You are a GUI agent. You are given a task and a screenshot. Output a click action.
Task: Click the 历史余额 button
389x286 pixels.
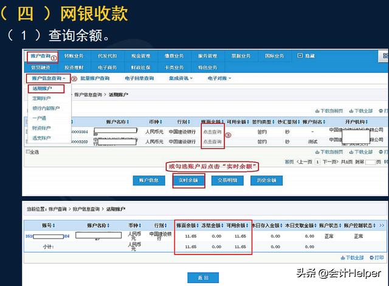point(266,180)
